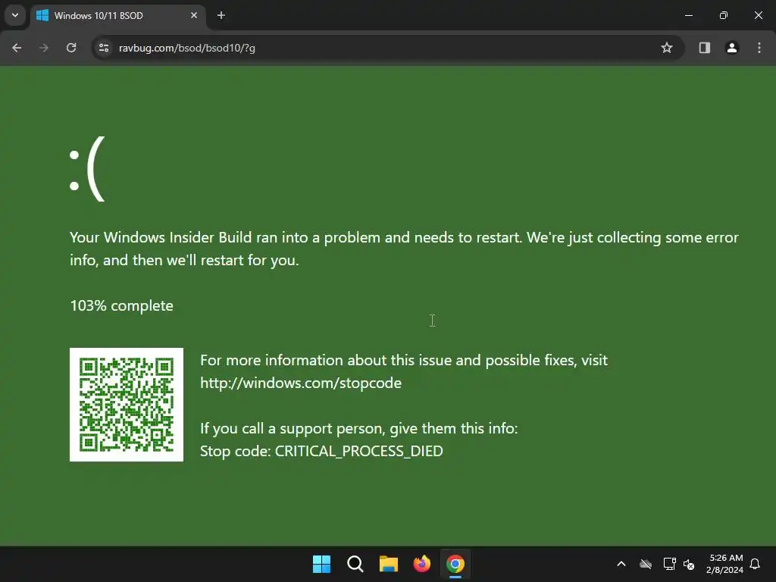
Task: Open the Windows Start menu
Action: [x=321, y=564]
